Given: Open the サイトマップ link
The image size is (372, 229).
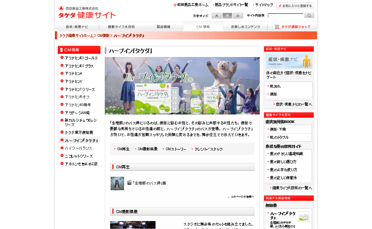Looking at the screenshot, I should click(x=264, y=5).
